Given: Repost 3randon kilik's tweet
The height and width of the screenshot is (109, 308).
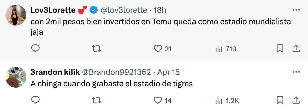Looking at the screenshot, I should click(97, 100).
